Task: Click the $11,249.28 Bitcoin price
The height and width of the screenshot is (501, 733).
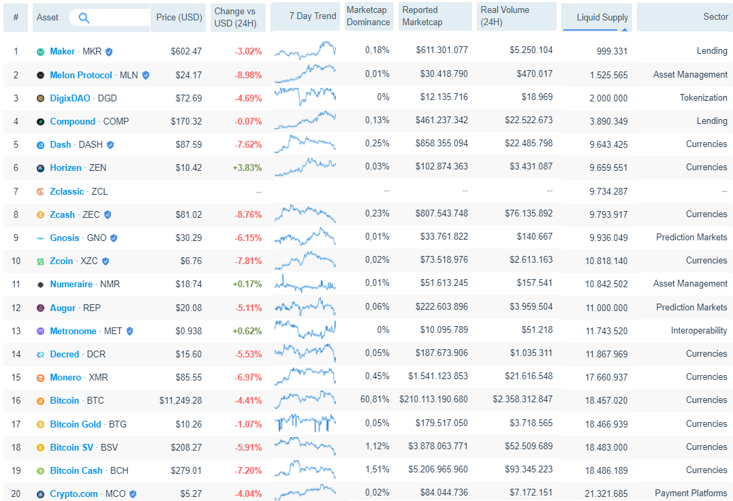Action: (x=181, y=401)
